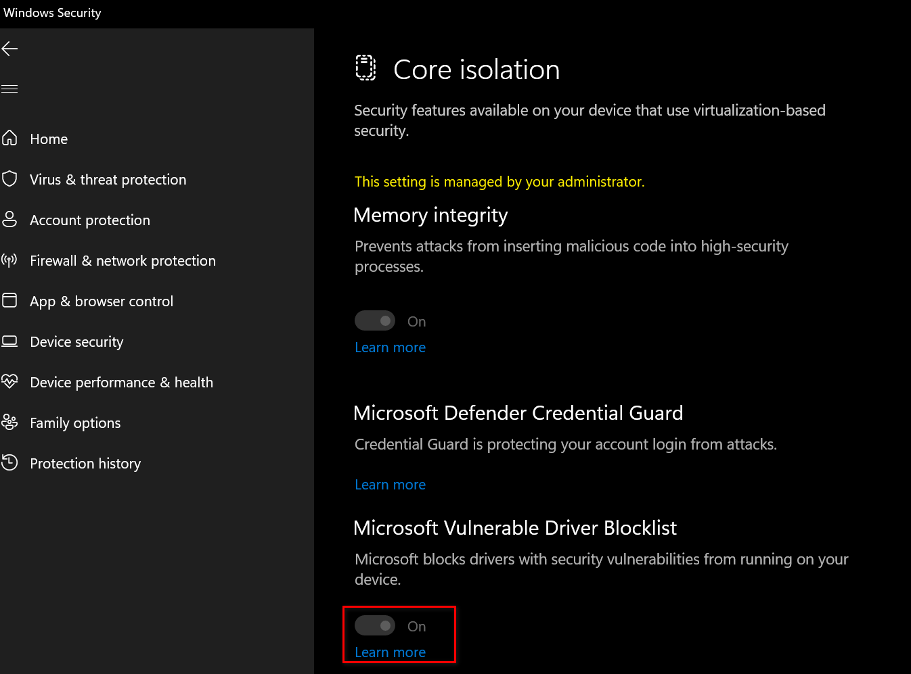911x674 pixels.
Task: Click the 'Security features available' description
Action: [590, 120]
